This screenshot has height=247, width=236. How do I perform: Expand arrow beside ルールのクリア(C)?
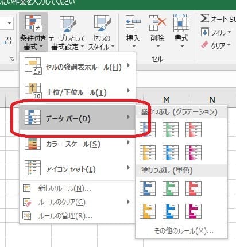(x=129, y=202)
